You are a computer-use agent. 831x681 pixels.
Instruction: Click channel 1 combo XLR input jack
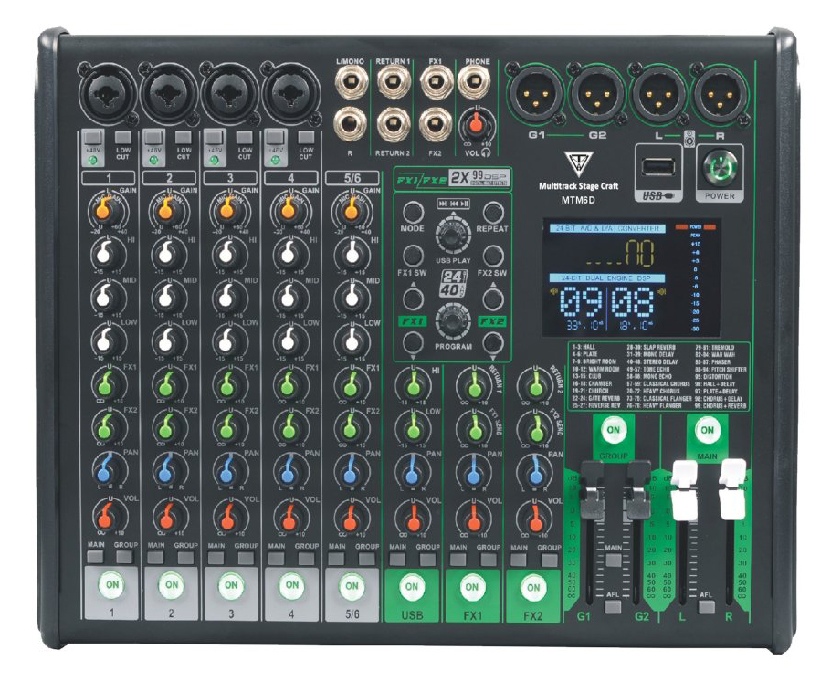pyautogui.click(x=109, y=91)
